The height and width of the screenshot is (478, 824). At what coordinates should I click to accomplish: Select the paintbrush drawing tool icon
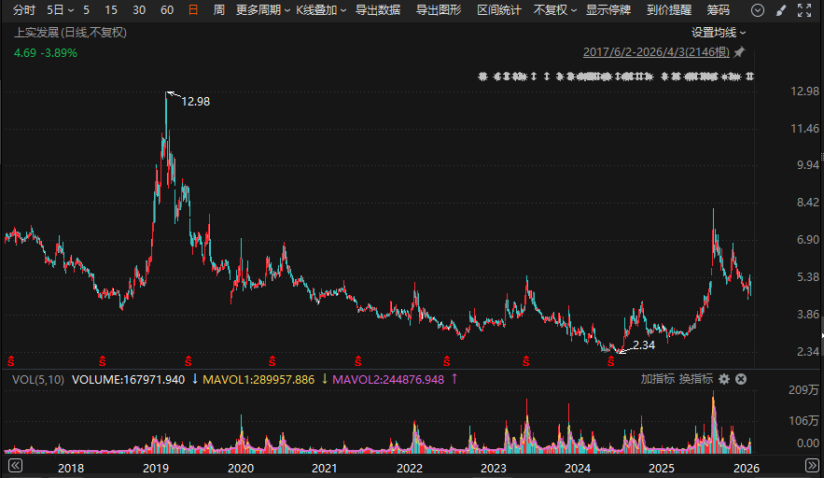(x=781, y=10)
